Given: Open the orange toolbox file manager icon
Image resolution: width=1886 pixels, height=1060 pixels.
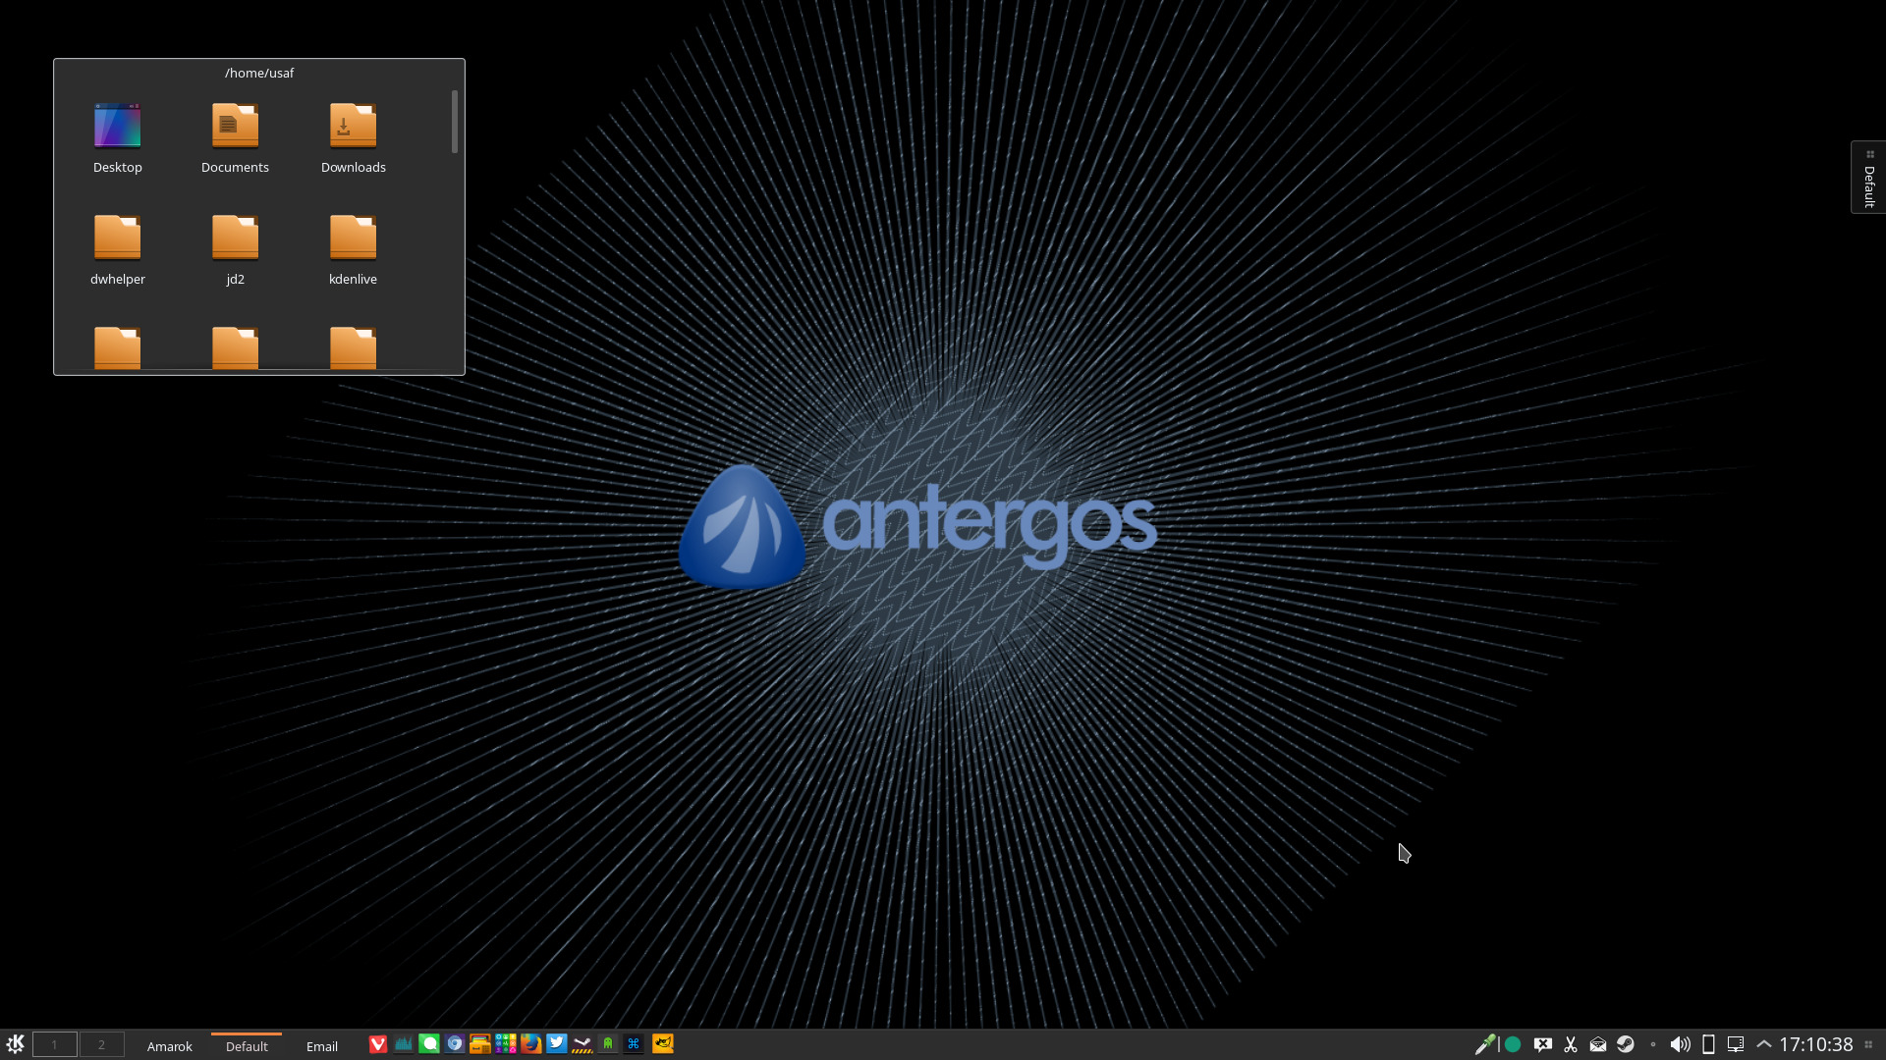Looking at the screenshot, I should point(480,1044).
